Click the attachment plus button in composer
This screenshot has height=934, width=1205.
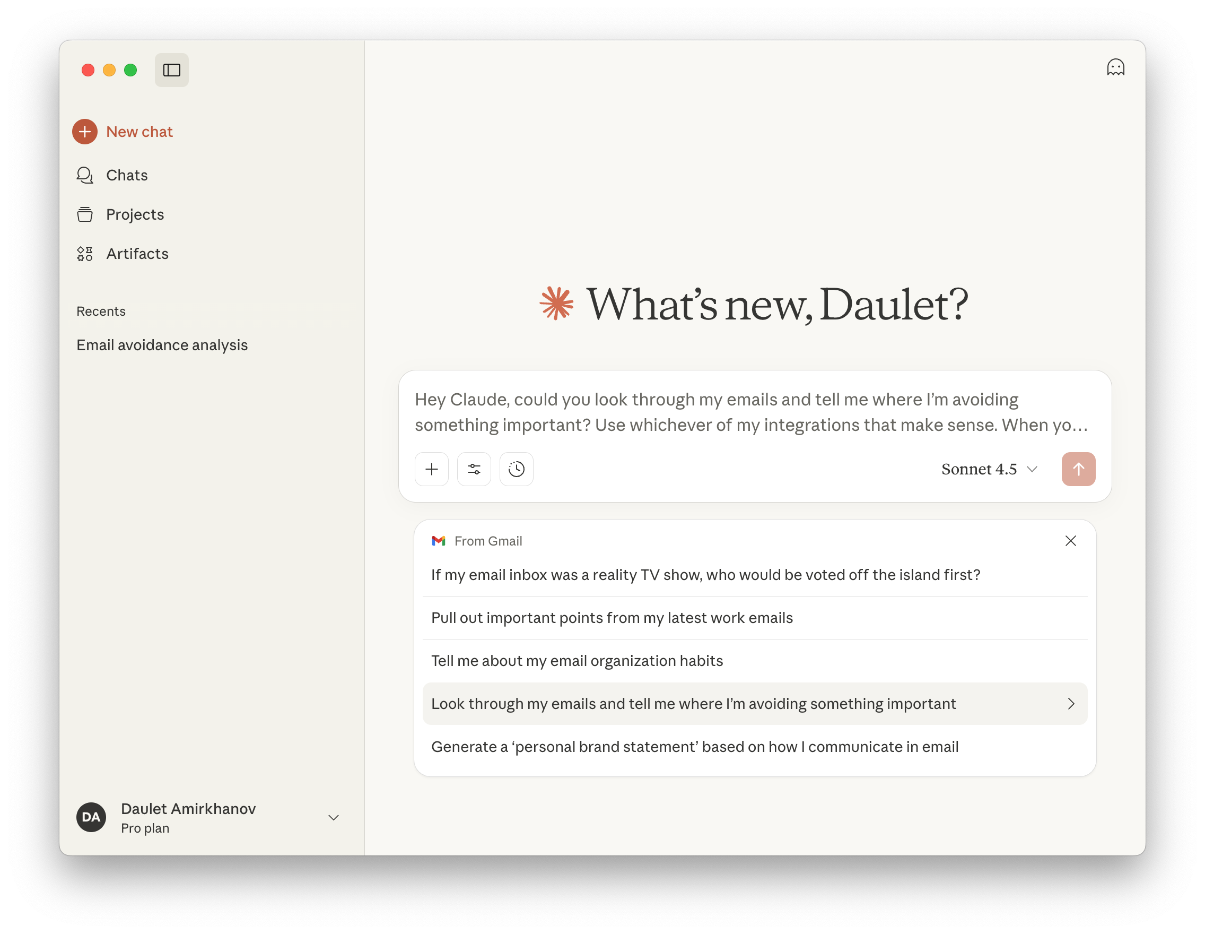tap(432, 469)
